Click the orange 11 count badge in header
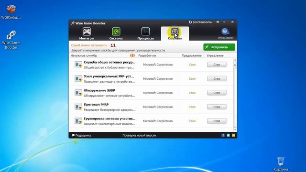Image resolution: width=306 pixels, height=172 pixels. 132,55
